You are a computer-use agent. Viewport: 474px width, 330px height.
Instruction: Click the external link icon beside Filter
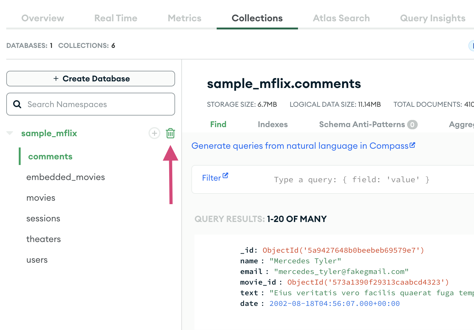click(x=225, y=176)
